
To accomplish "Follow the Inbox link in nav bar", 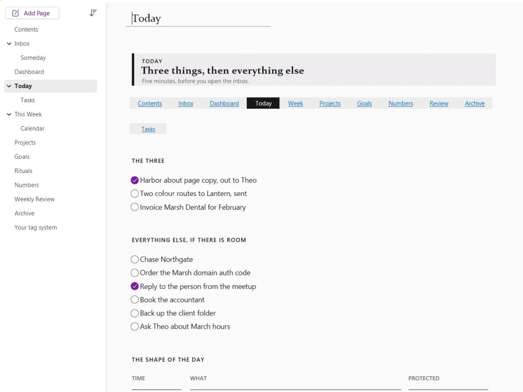I will 185,103.
